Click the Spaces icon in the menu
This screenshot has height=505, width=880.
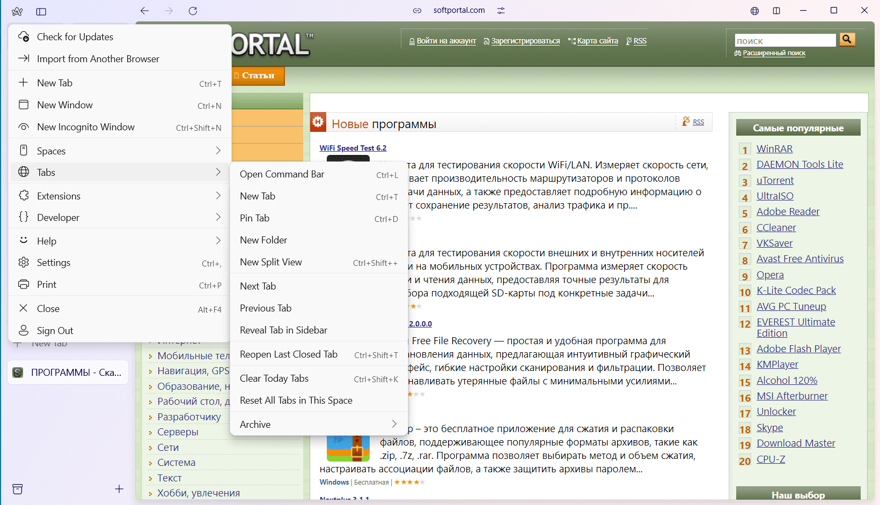point(24,150)
